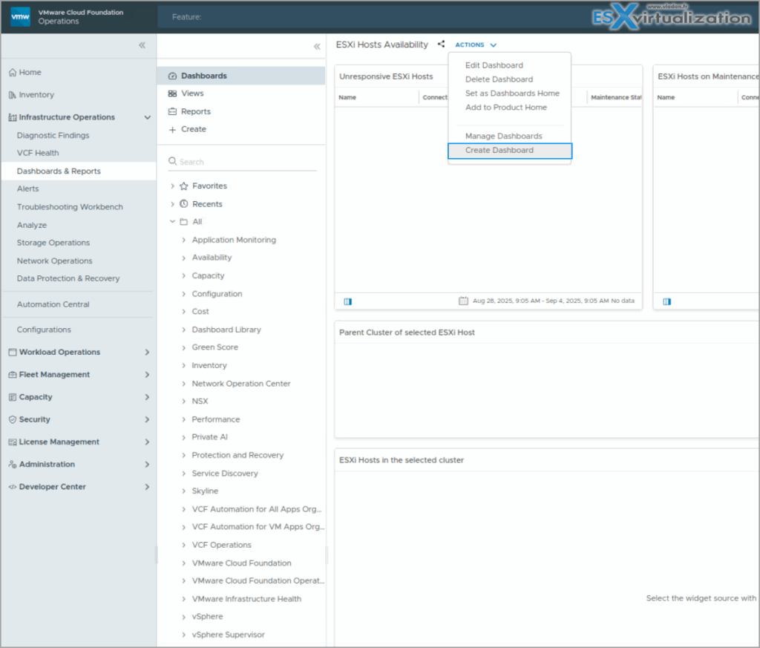Click the Capacity icon in main sidebar

click(13, 397)
